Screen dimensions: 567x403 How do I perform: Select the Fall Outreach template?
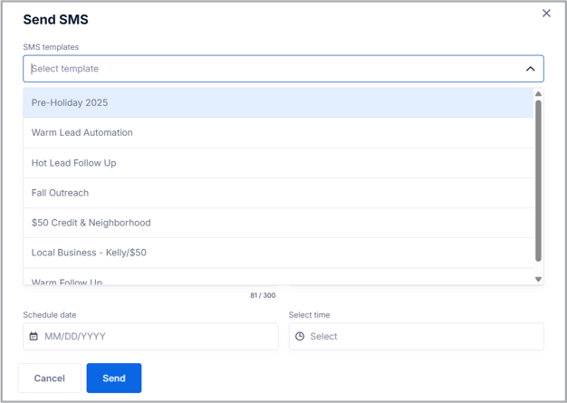point(60,193)
